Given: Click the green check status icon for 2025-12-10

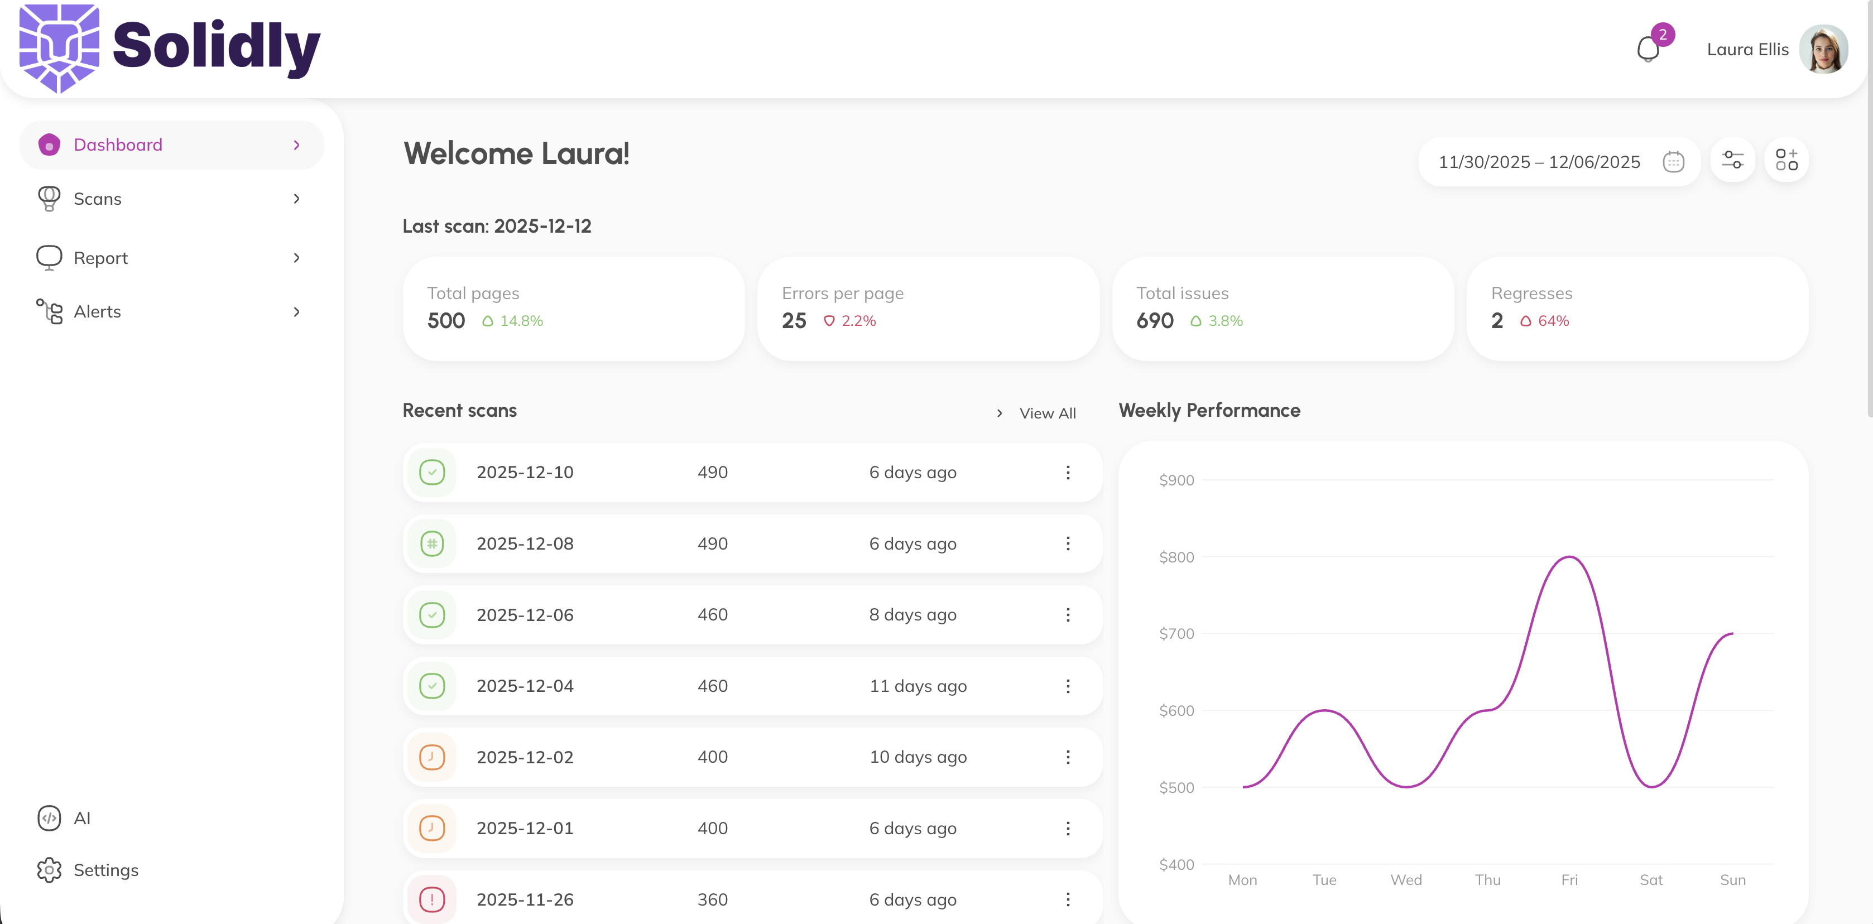Looking at the screenshot, I should 432,473.
